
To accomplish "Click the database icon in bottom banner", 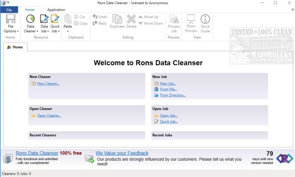I will click(x=8, y=159).
